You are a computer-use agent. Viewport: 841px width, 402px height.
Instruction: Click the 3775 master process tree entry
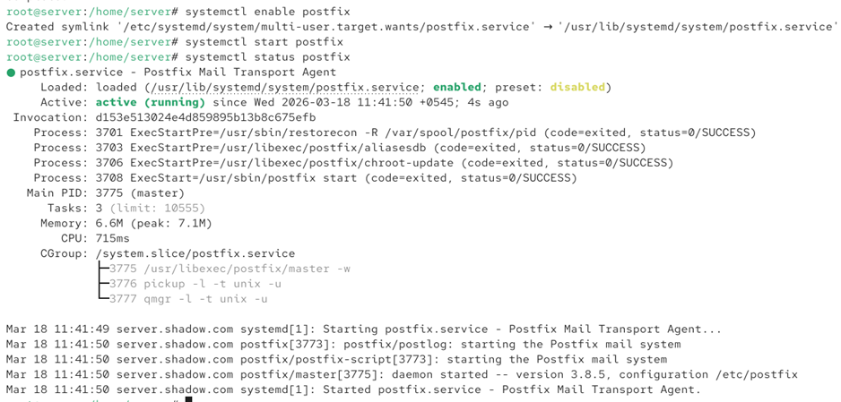(230, 269)
